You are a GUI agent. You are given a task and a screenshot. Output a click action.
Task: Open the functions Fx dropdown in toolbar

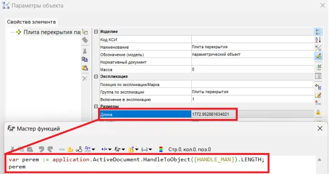click(x=120, y=149)
